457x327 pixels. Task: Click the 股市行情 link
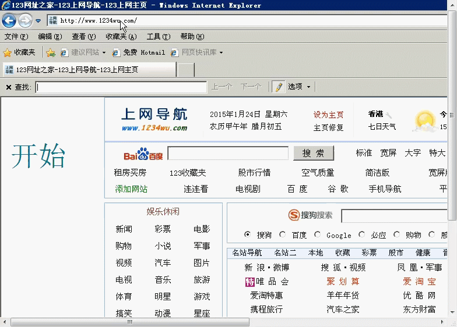[x=254, y=173]
